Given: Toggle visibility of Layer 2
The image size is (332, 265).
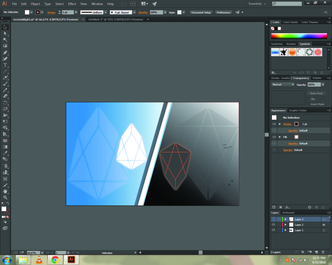Looking at the screenshot, I should [273, 225].
